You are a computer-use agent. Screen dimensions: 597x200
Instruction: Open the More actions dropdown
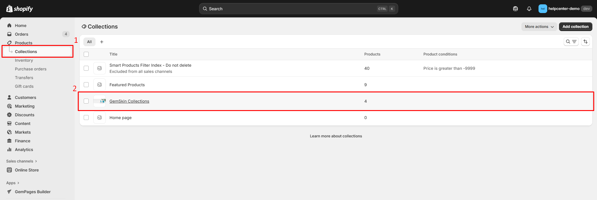click(539, 27)
